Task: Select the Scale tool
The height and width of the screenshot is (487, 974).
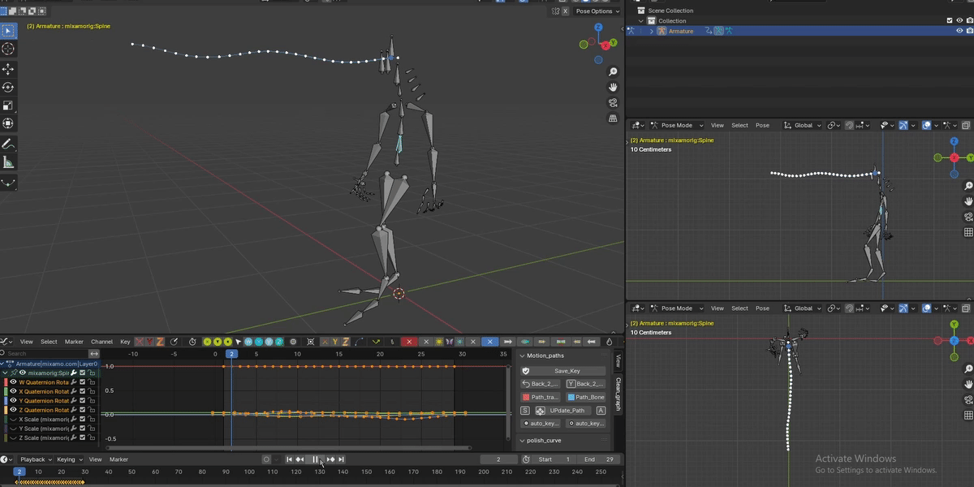Action: (8, 105)
